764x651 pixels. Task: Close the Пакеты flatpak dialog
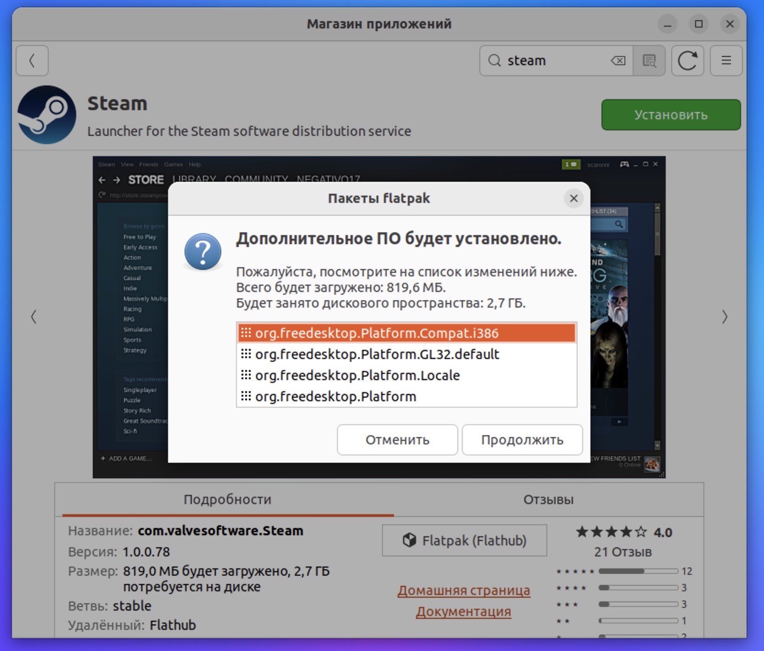(574, 198)
